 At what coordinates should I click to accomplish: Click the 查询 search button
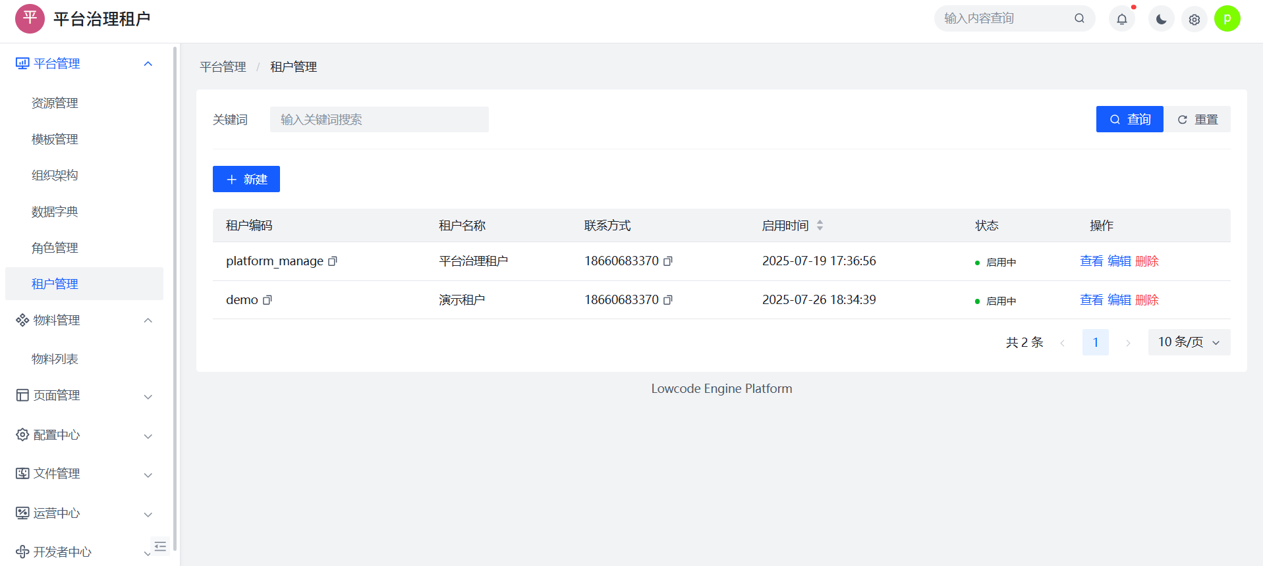point(1129,119)
